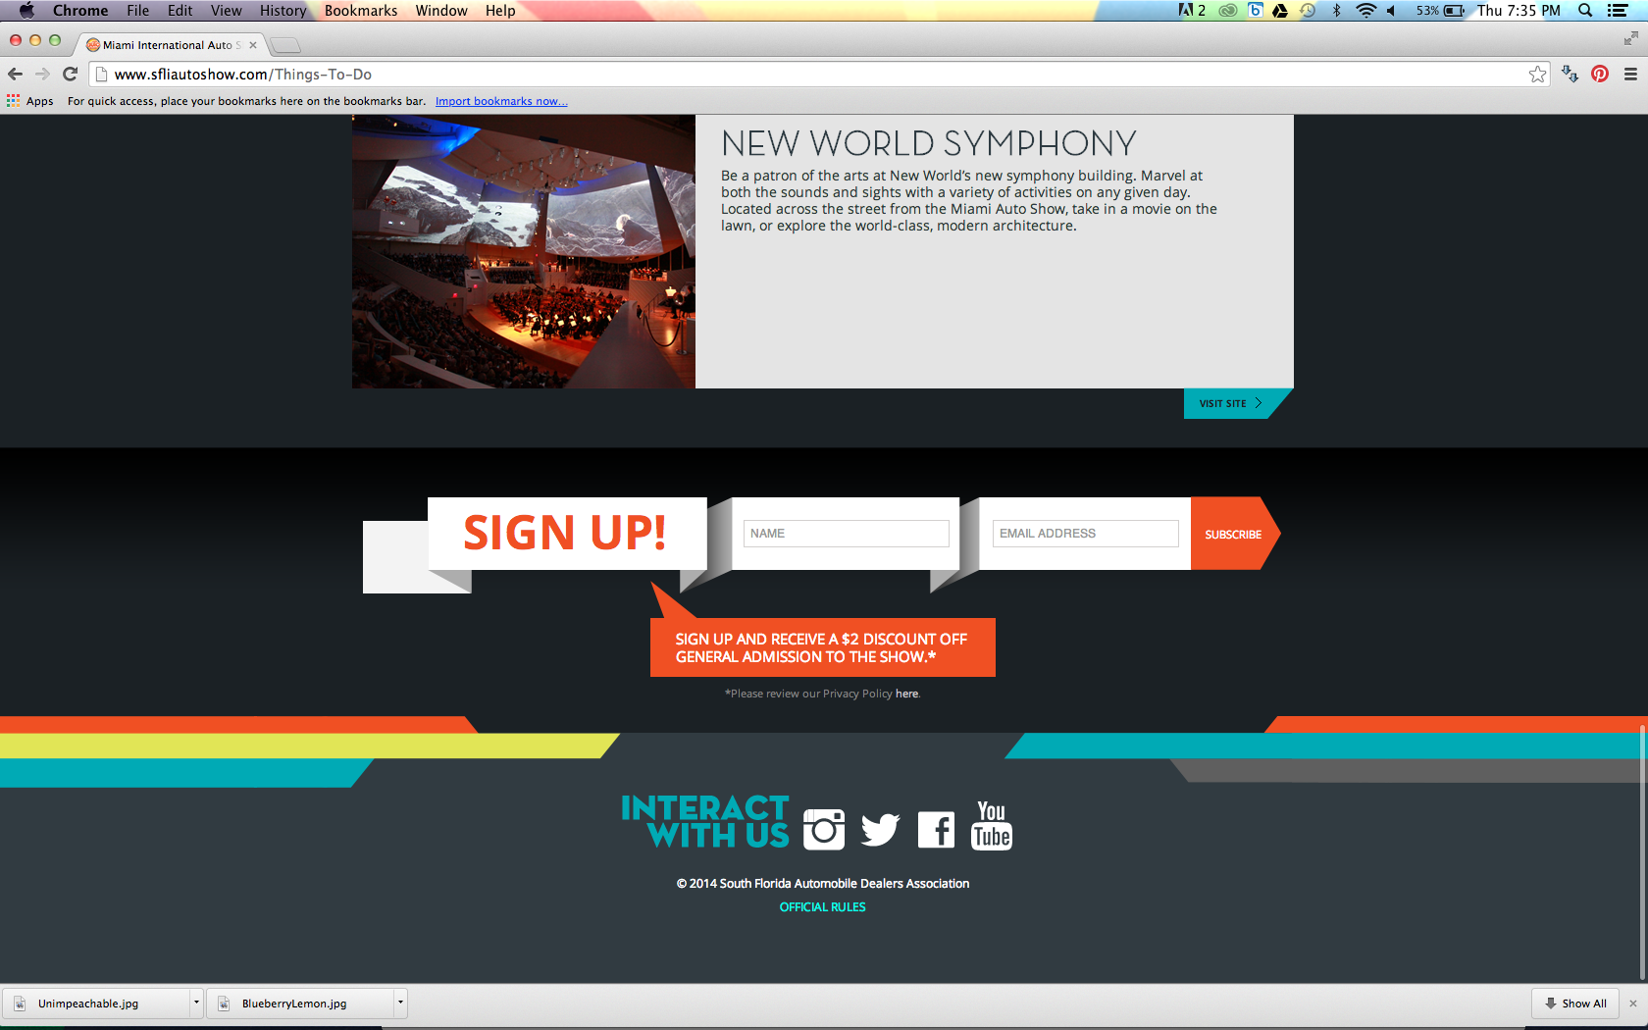
Task: Open the File menu
Action: point(138,10)
